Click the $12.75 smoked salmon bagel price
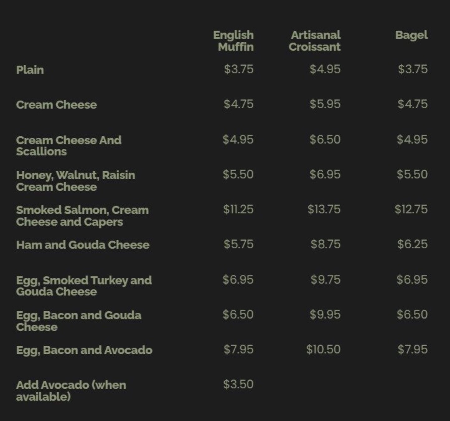This screenshot has height=421, width=450. tap(411, 209)
